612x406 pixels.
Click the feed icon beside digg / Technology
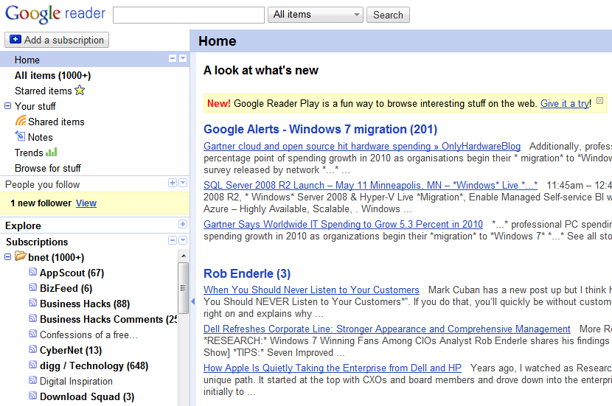click(32, 365)
